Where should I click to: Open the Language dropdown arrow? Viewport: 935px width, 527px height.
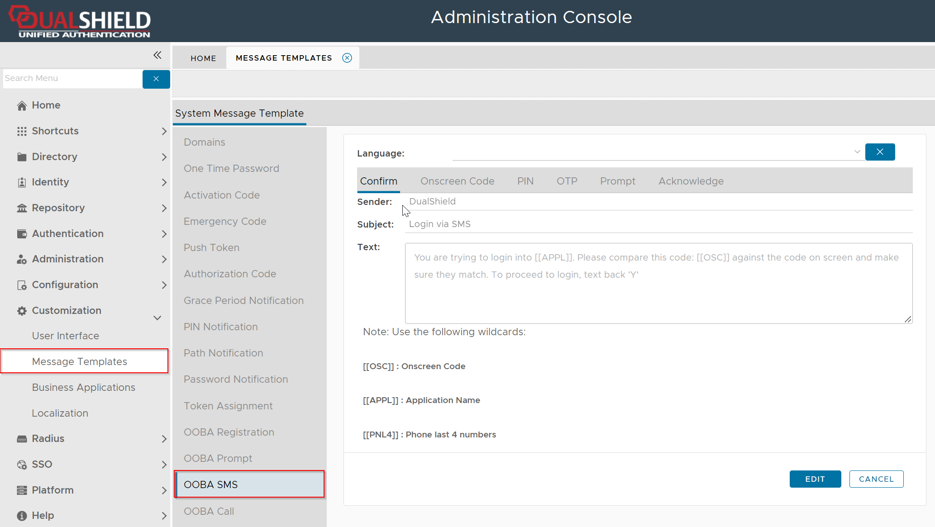tap(857, 152)
